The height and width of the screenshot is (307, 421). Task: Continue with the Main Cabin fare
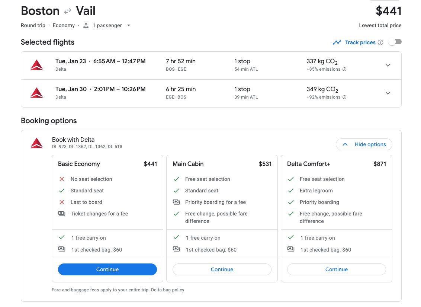[x=222, y=269]
